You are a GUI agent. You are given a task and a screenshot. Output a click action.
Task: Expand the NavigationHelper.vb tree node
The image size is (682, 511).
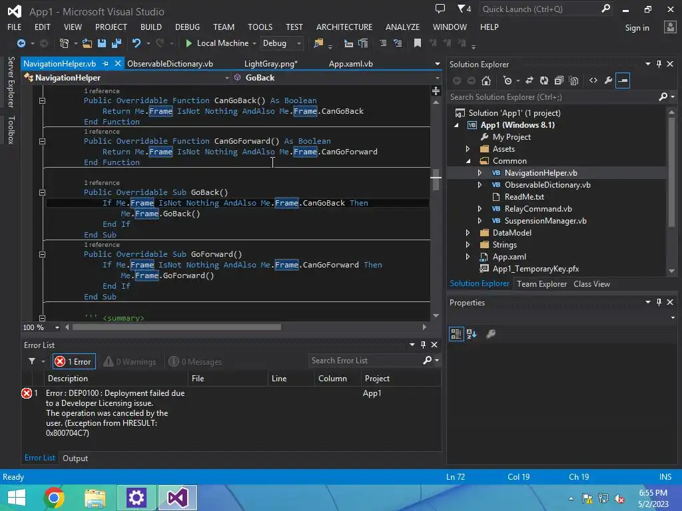[480, 173]
